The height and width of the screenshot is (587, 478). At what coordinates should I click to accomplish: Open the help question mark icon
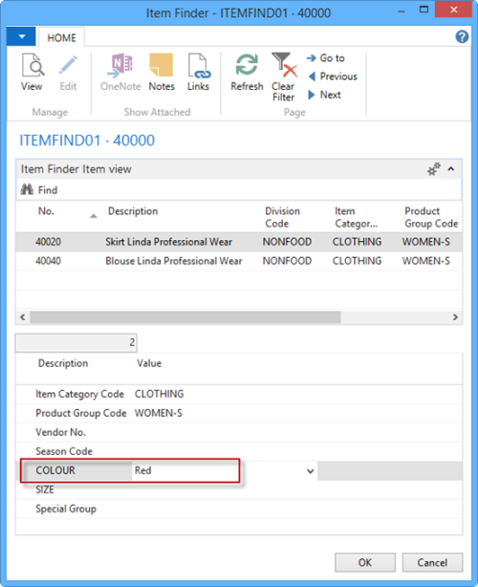point(462,36)
